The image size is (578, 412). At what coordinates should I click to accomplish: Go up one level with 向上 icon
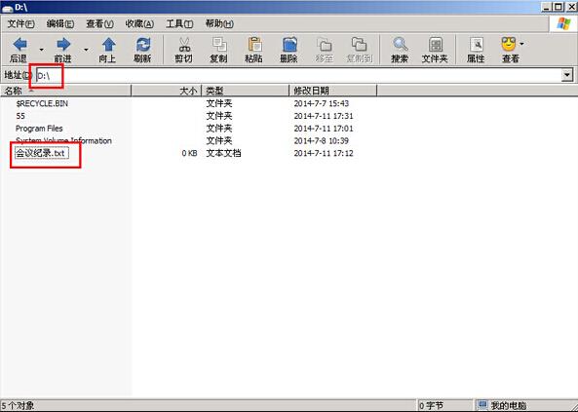pos(108,45)
